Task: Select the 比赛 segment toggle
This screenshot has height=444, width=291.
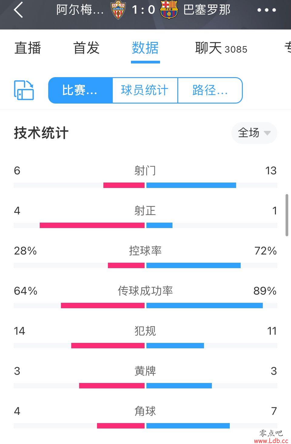Action: tap(80, 90)
